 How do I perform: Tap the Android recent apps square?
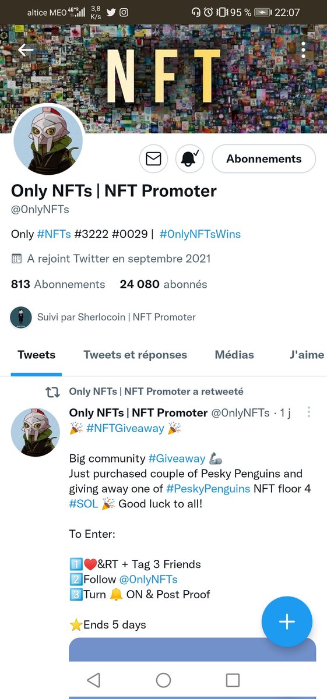233,680
